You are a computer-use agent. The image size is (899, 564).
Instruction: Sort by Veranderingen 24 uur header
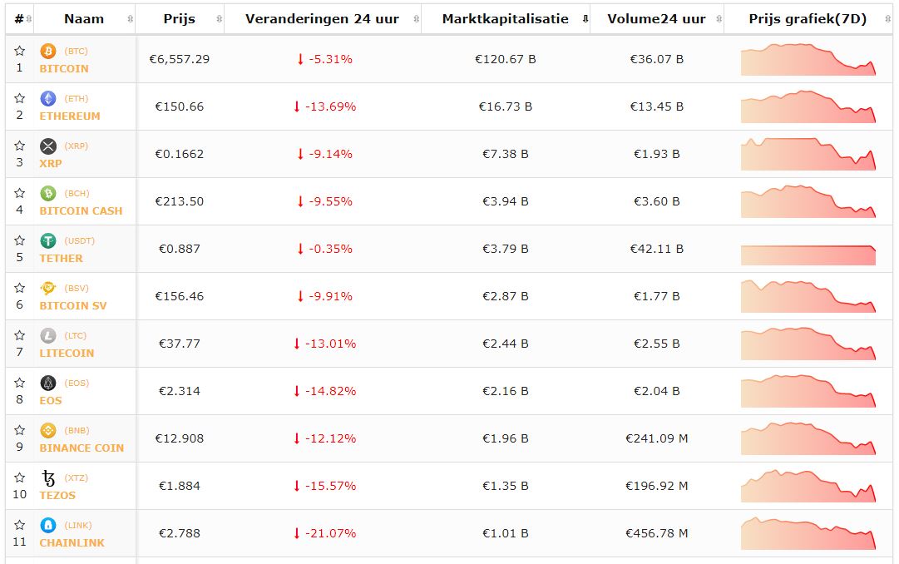click(322, 19)
